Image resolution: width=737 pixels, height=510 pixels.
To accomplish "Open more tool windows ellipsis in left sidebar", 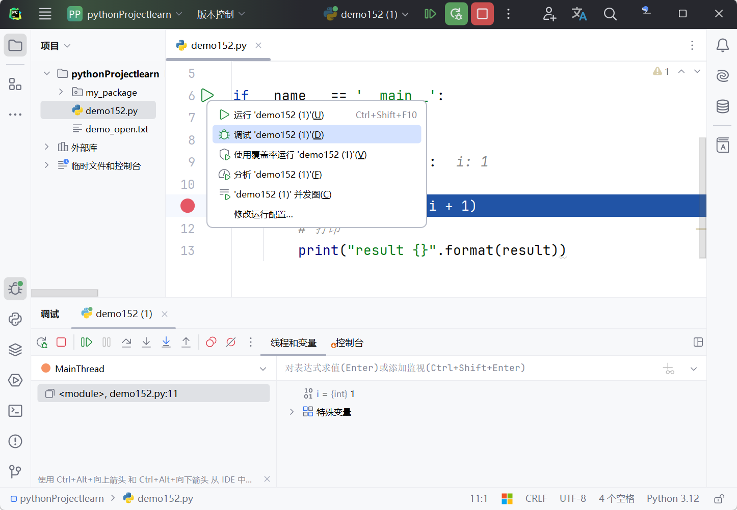I will [x=15, y=115].
